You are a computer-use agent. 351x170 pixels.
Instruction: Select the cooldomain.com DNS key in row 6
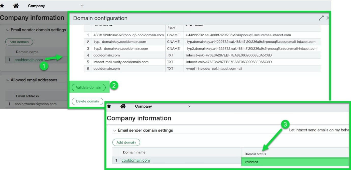129,69
